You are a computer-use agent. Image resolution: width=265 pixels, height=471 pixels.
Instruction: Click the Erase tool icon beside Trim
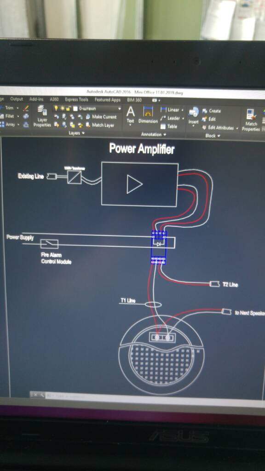(x=26, y=108)
